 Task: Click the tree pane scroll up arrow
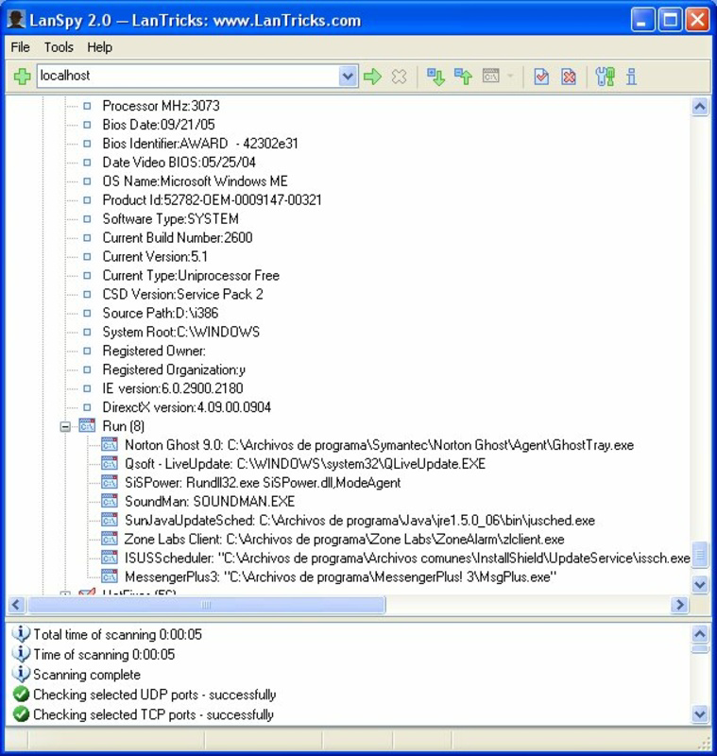(x=700, y=106)
